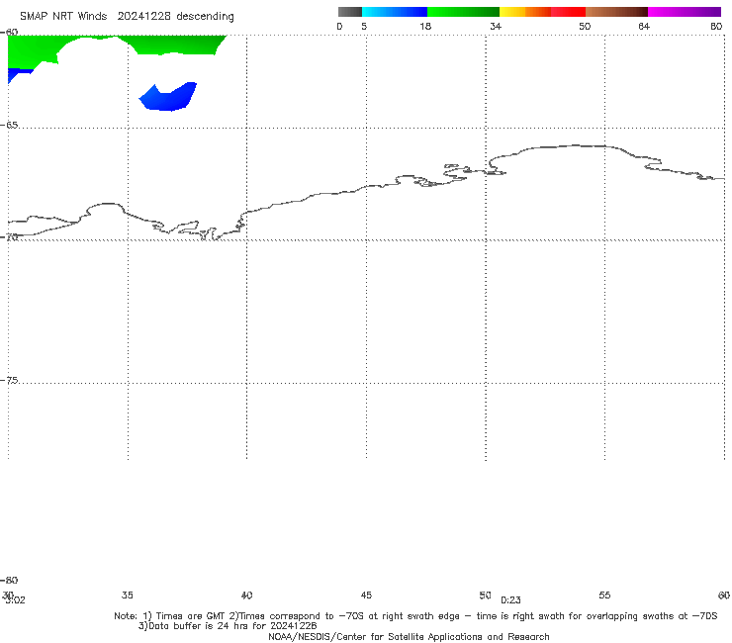Click the color bar label 5
The image size is (732, 643).
point(364,27)
